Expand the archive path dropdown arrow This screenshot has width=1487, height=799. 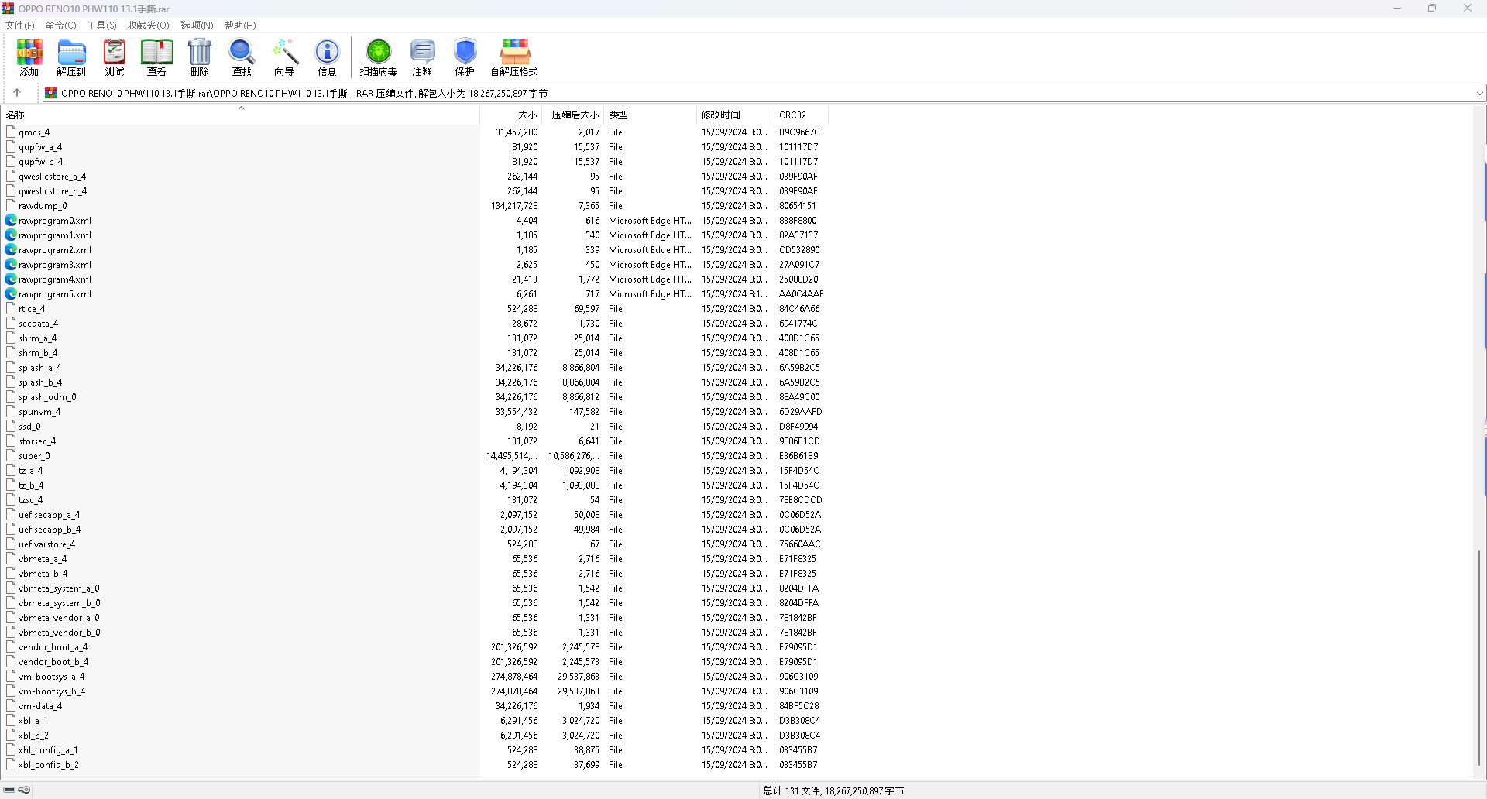1479,93
